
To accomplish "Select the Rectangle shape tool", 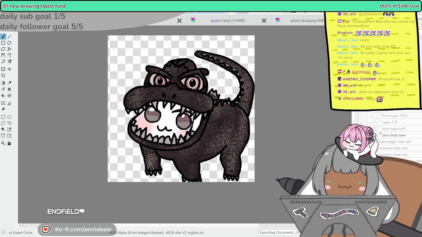I will click(3, 43).
